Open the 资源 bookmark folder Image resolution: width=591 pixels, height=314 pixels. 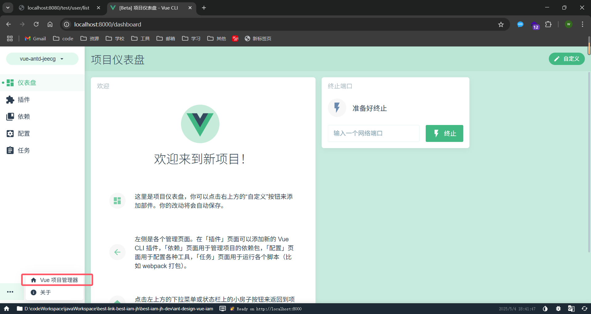(x=90, y=38)
